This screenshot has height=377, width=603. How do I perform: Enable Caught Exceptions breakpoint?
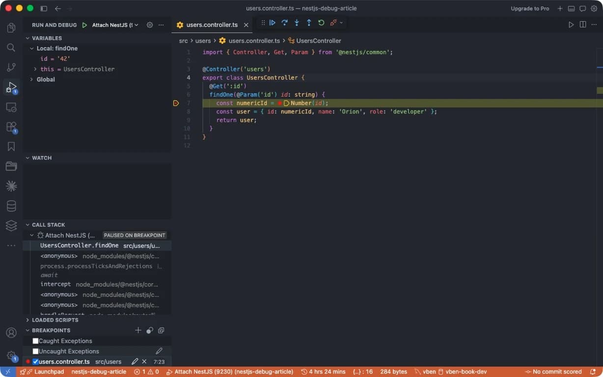coord(35,341)
